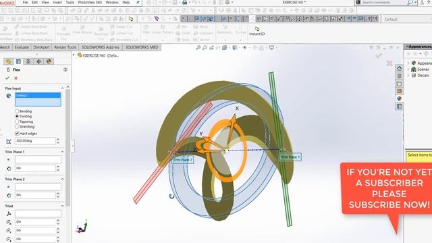Open the PropertyManager tab icon
This screenshot has height=243, width=432.
point(18,61)
